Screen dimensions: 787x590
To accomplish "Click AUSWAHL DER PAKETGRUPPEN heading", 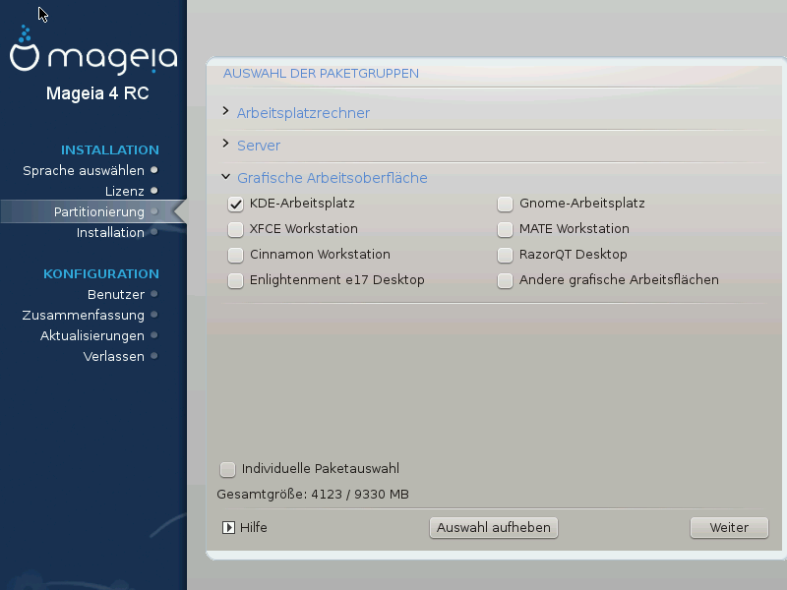I will point(321,73).
